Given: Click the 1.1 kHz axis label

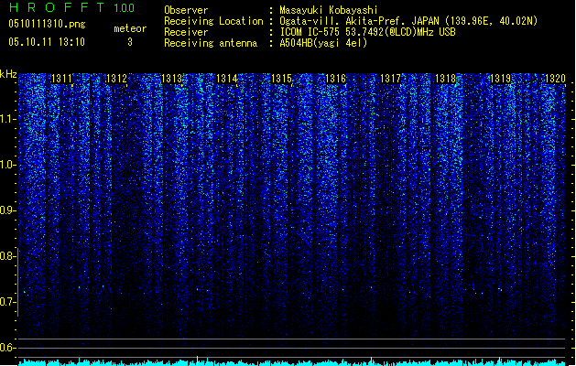Looking at the screenshot, I should pos(8,119).
